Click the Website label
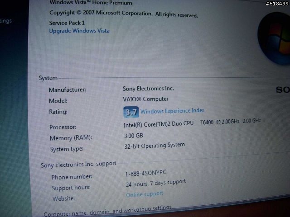 63,198
